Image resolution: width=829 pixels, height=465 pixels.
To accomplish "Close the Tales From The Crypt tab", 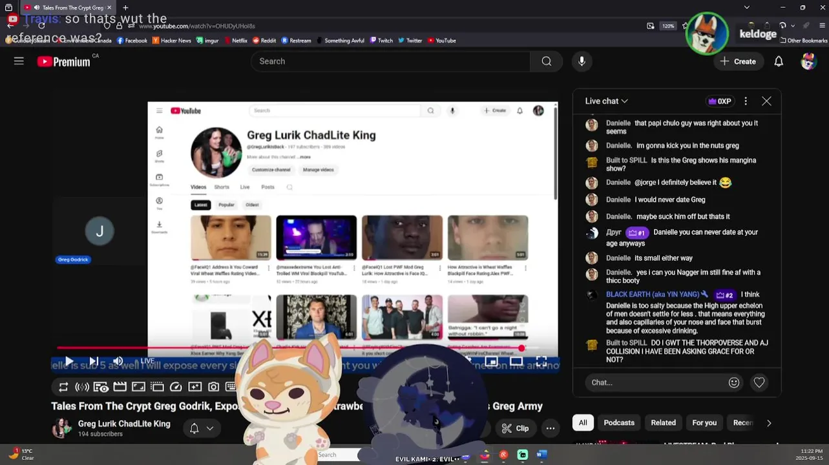I will click(110, 8).
